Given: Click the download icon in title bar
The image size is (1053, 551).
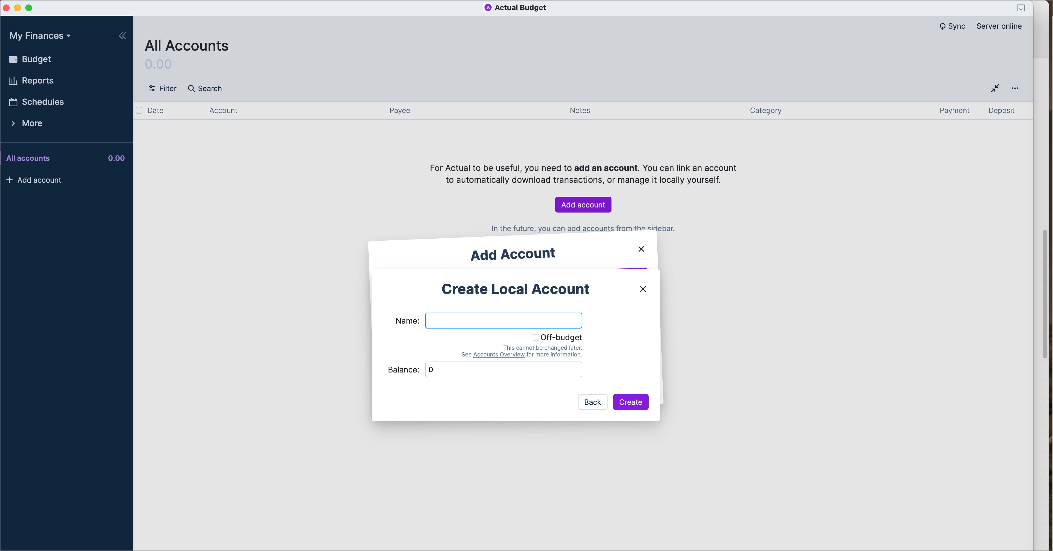Looking at the screenshot, I should [x=1020, y=8].
